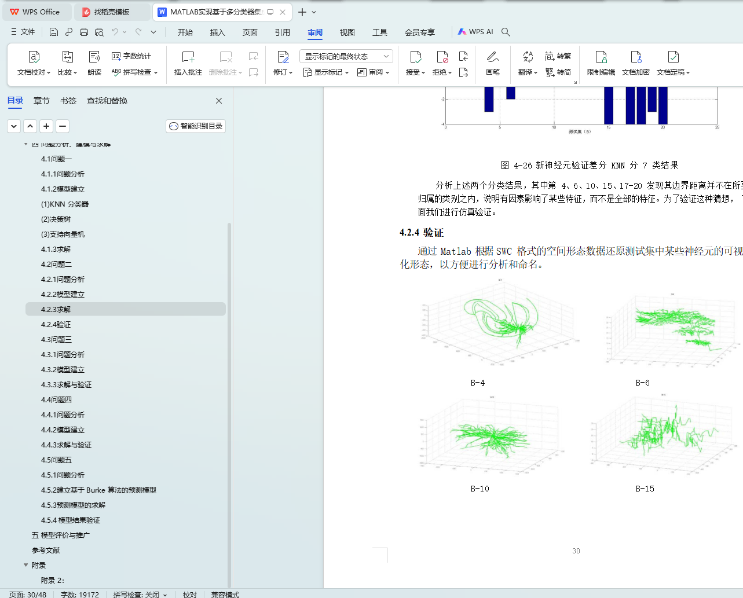Click the 智能识别目录 button
Viewport: 743px width, 598px height.
tap(196, 126)
